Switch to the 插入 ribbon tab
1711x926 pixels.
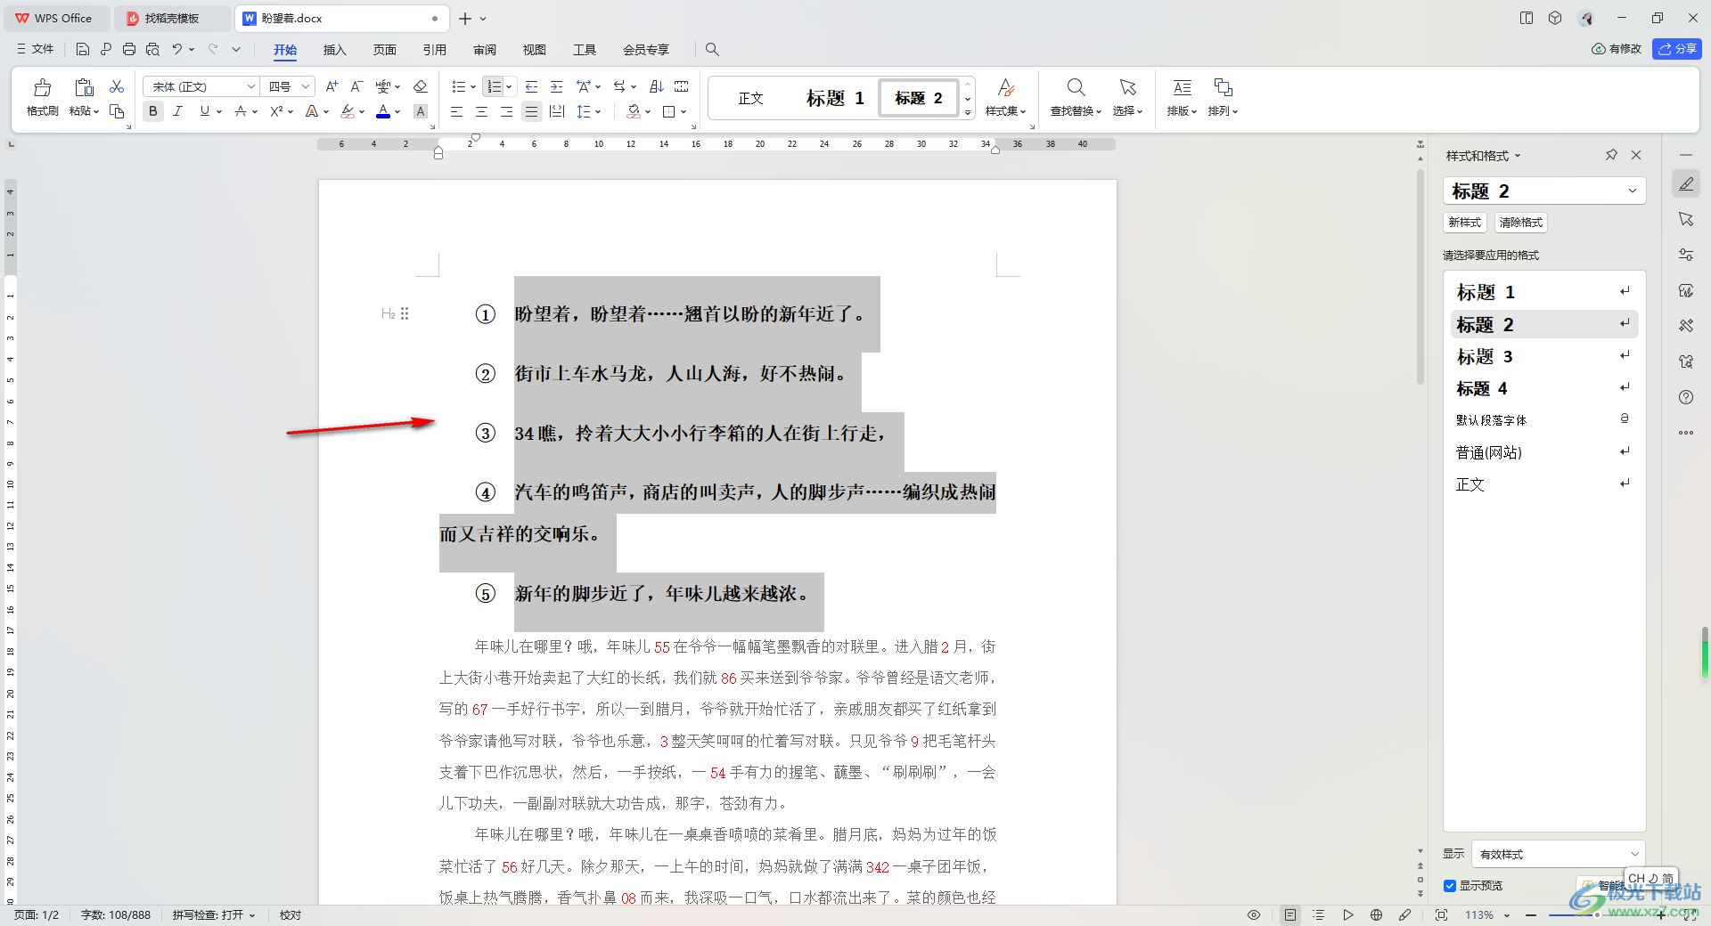334,49
